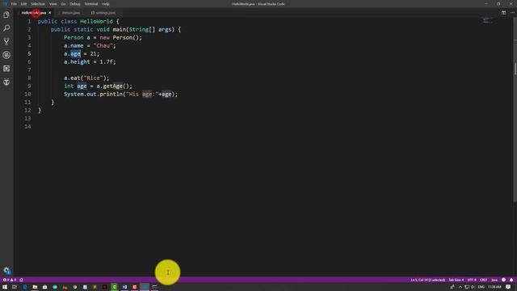The height and width of the screenshot is (291, 517).
Task: Open the Go menu
Action: tap(63, 4)
